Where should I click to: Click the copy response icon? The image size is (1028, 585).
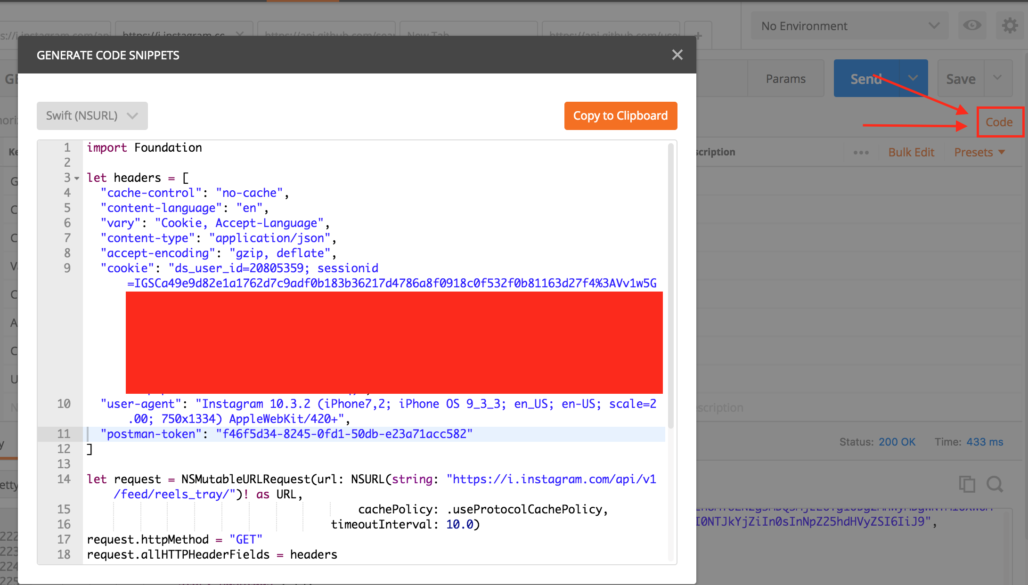click(967, 484)
